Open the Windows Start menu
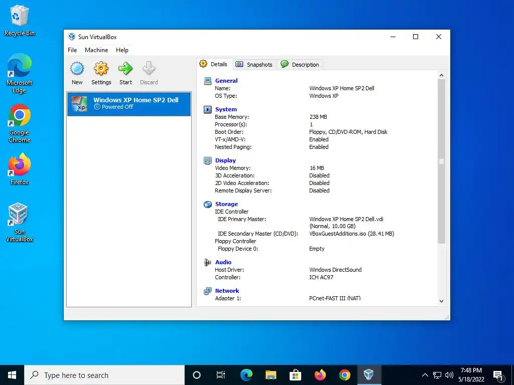 tap(12, 375)
